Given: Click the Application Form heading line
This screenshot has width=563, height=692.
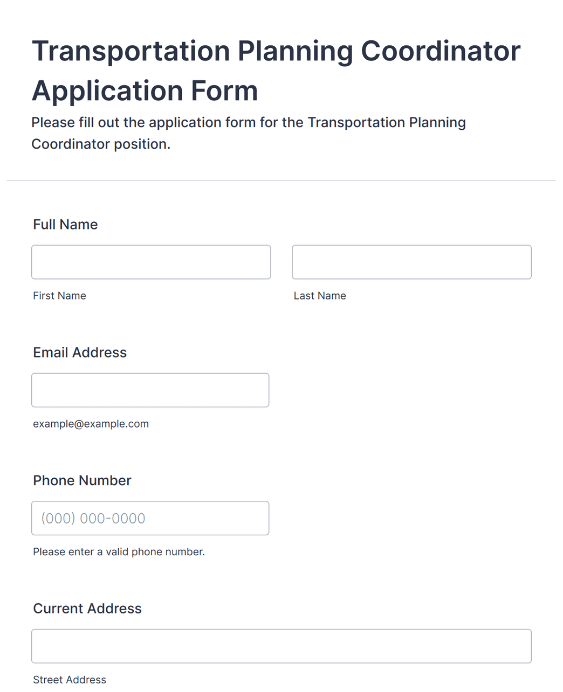Looking at the screenshot, I should click(145, 90).
